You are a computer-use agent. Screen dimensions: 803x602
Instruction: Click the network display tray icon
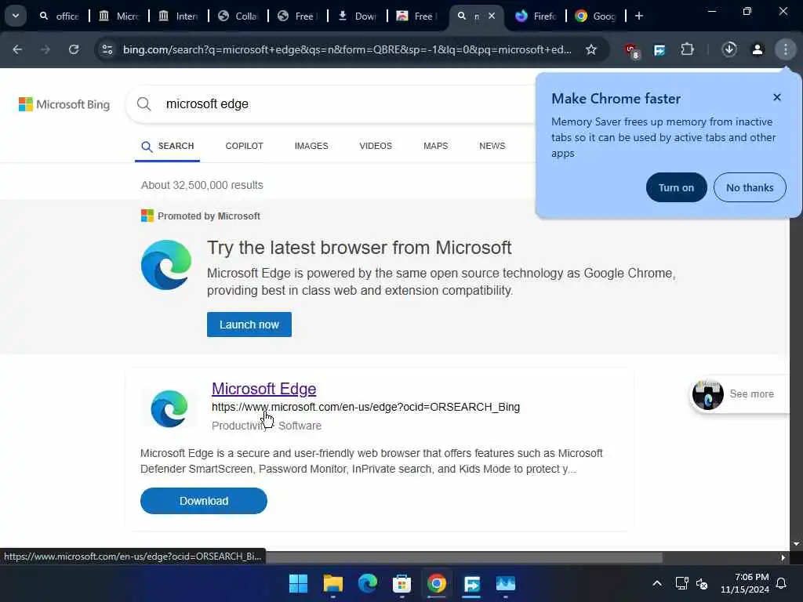point(681,583)
